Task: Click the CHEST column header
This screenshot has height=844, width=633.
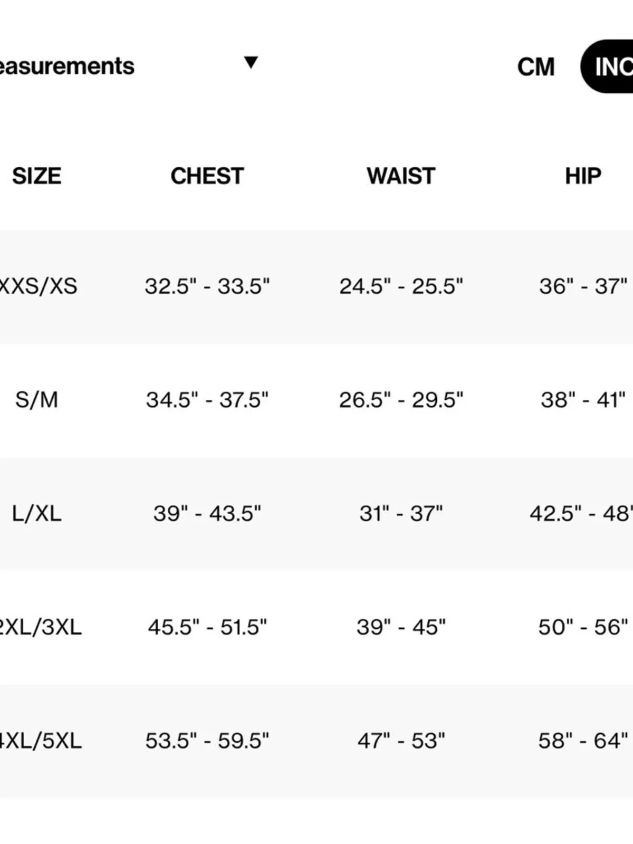Action: point(207,176)
